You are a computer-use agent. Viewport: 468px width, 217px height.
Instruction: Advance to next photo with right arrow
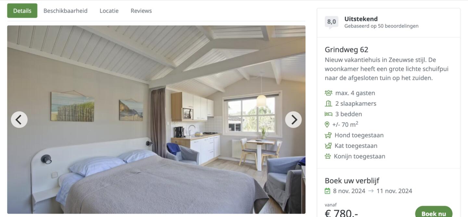293,120
